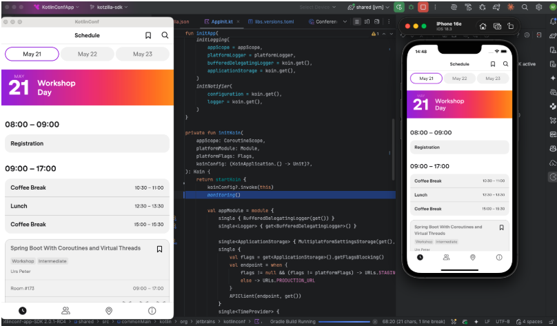Rotate the iPhone simulator device
Viewport: 557px width, 326px height.
(x=510, y=26)
